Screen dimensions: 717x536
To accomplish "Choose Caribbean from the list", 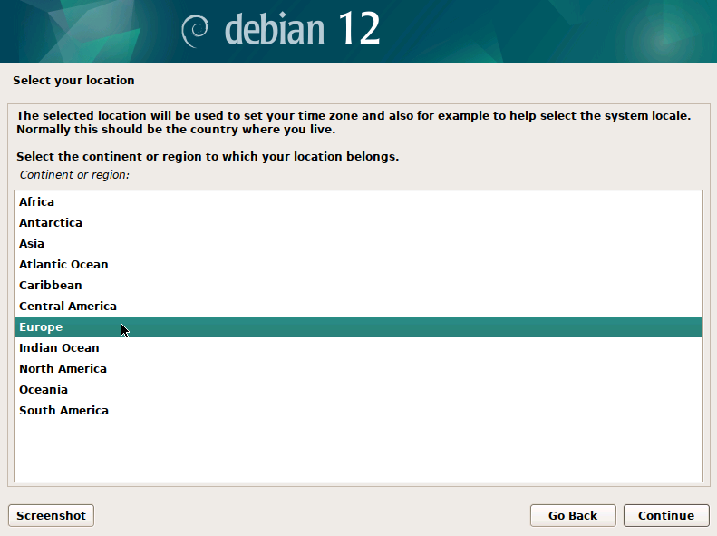I will [51, 285].
